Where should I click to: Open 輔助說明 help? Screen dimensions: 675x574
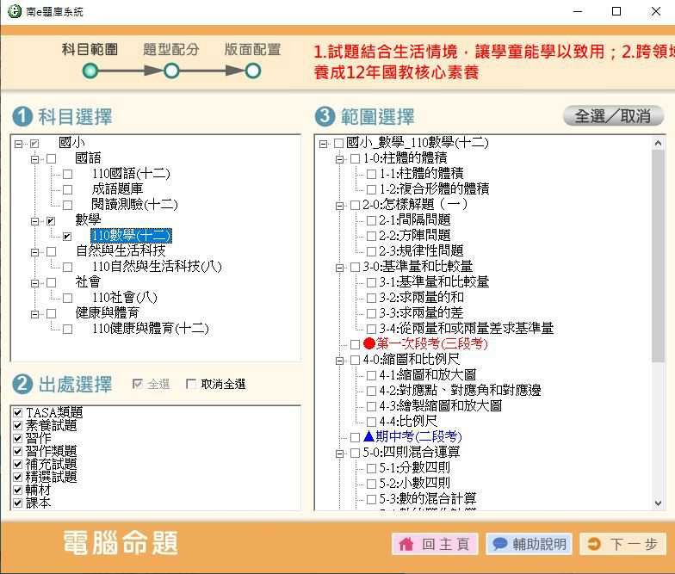529,544
